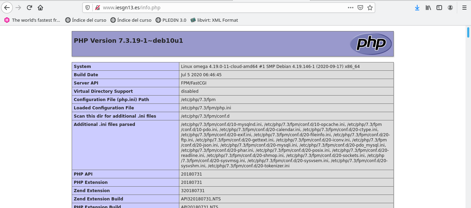Open the hamburger application menu
This screenshot has height=208, width=471.
(464, 8)
